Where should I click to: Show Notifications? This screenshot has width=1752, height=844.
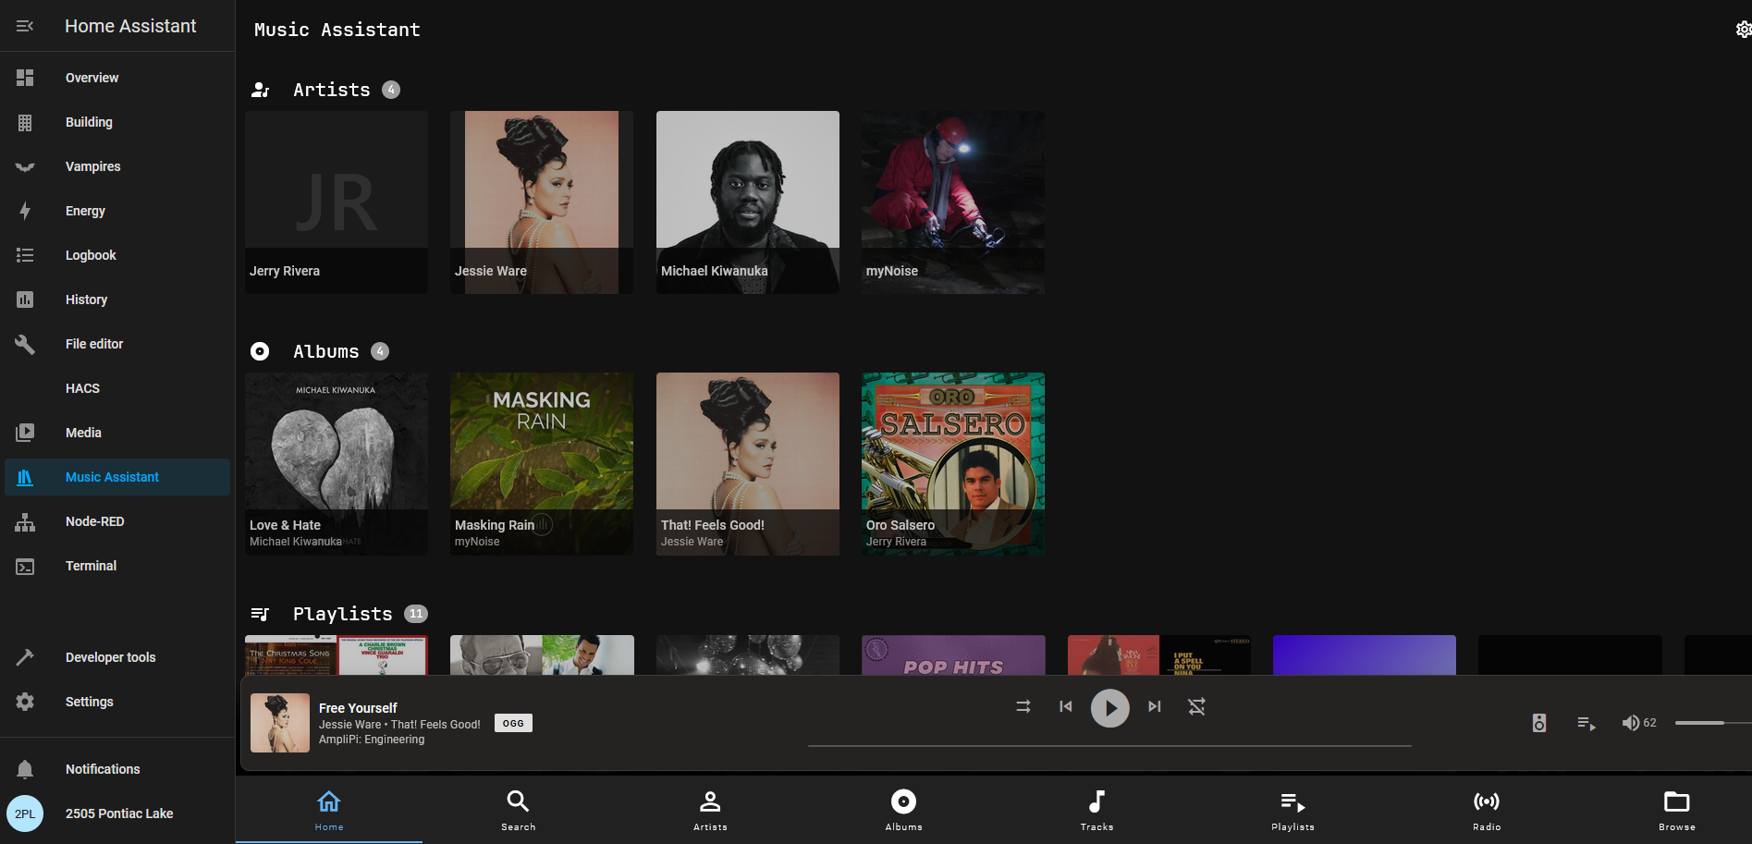(116, 769)
